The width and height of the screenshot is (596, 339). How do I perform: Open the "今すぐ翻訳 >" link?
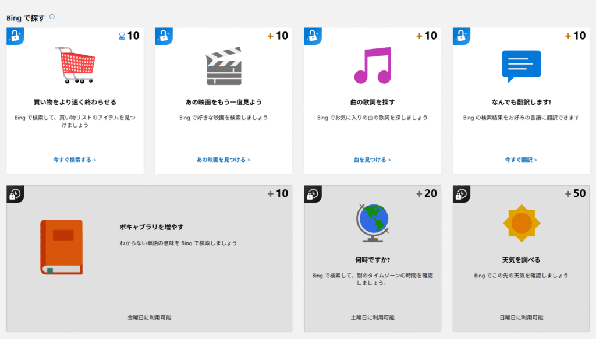521,160
